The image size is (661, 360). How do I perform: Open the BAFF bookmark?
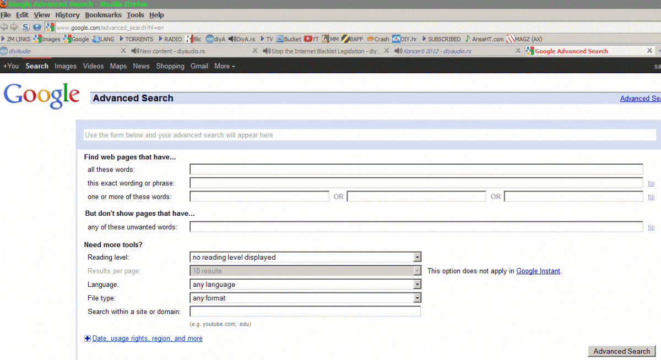coord(353,39)
